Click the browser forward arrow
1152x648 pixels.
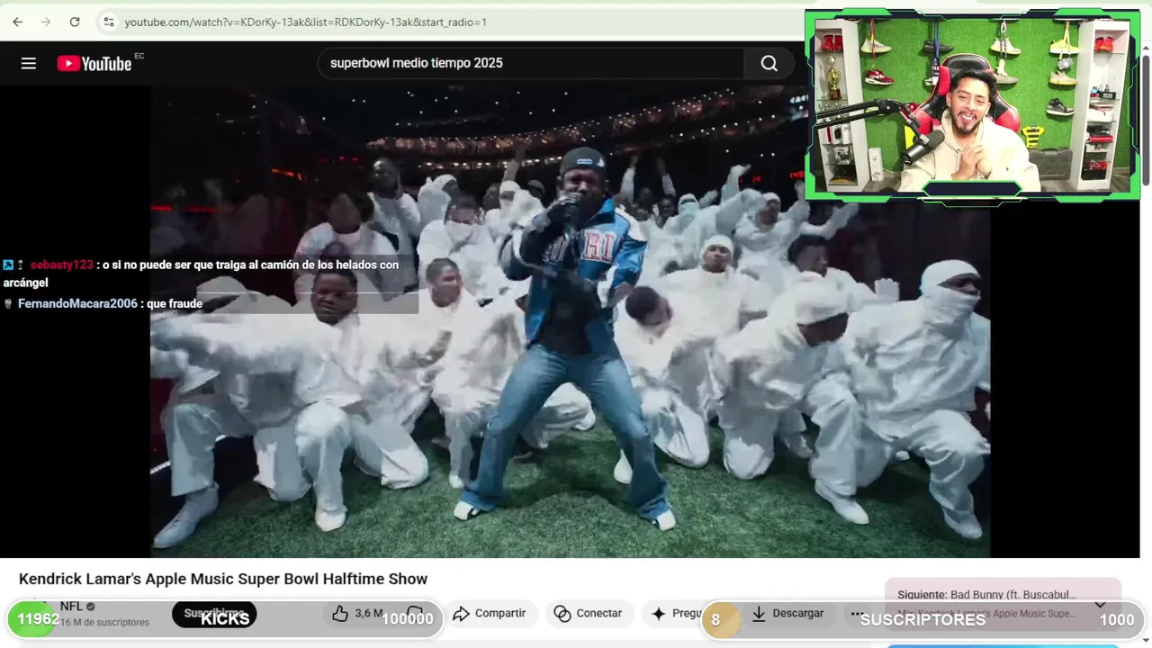coord(46,22)
